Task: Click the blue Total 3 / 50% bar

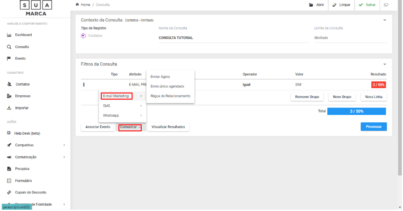Action: (x=356, y=111)
